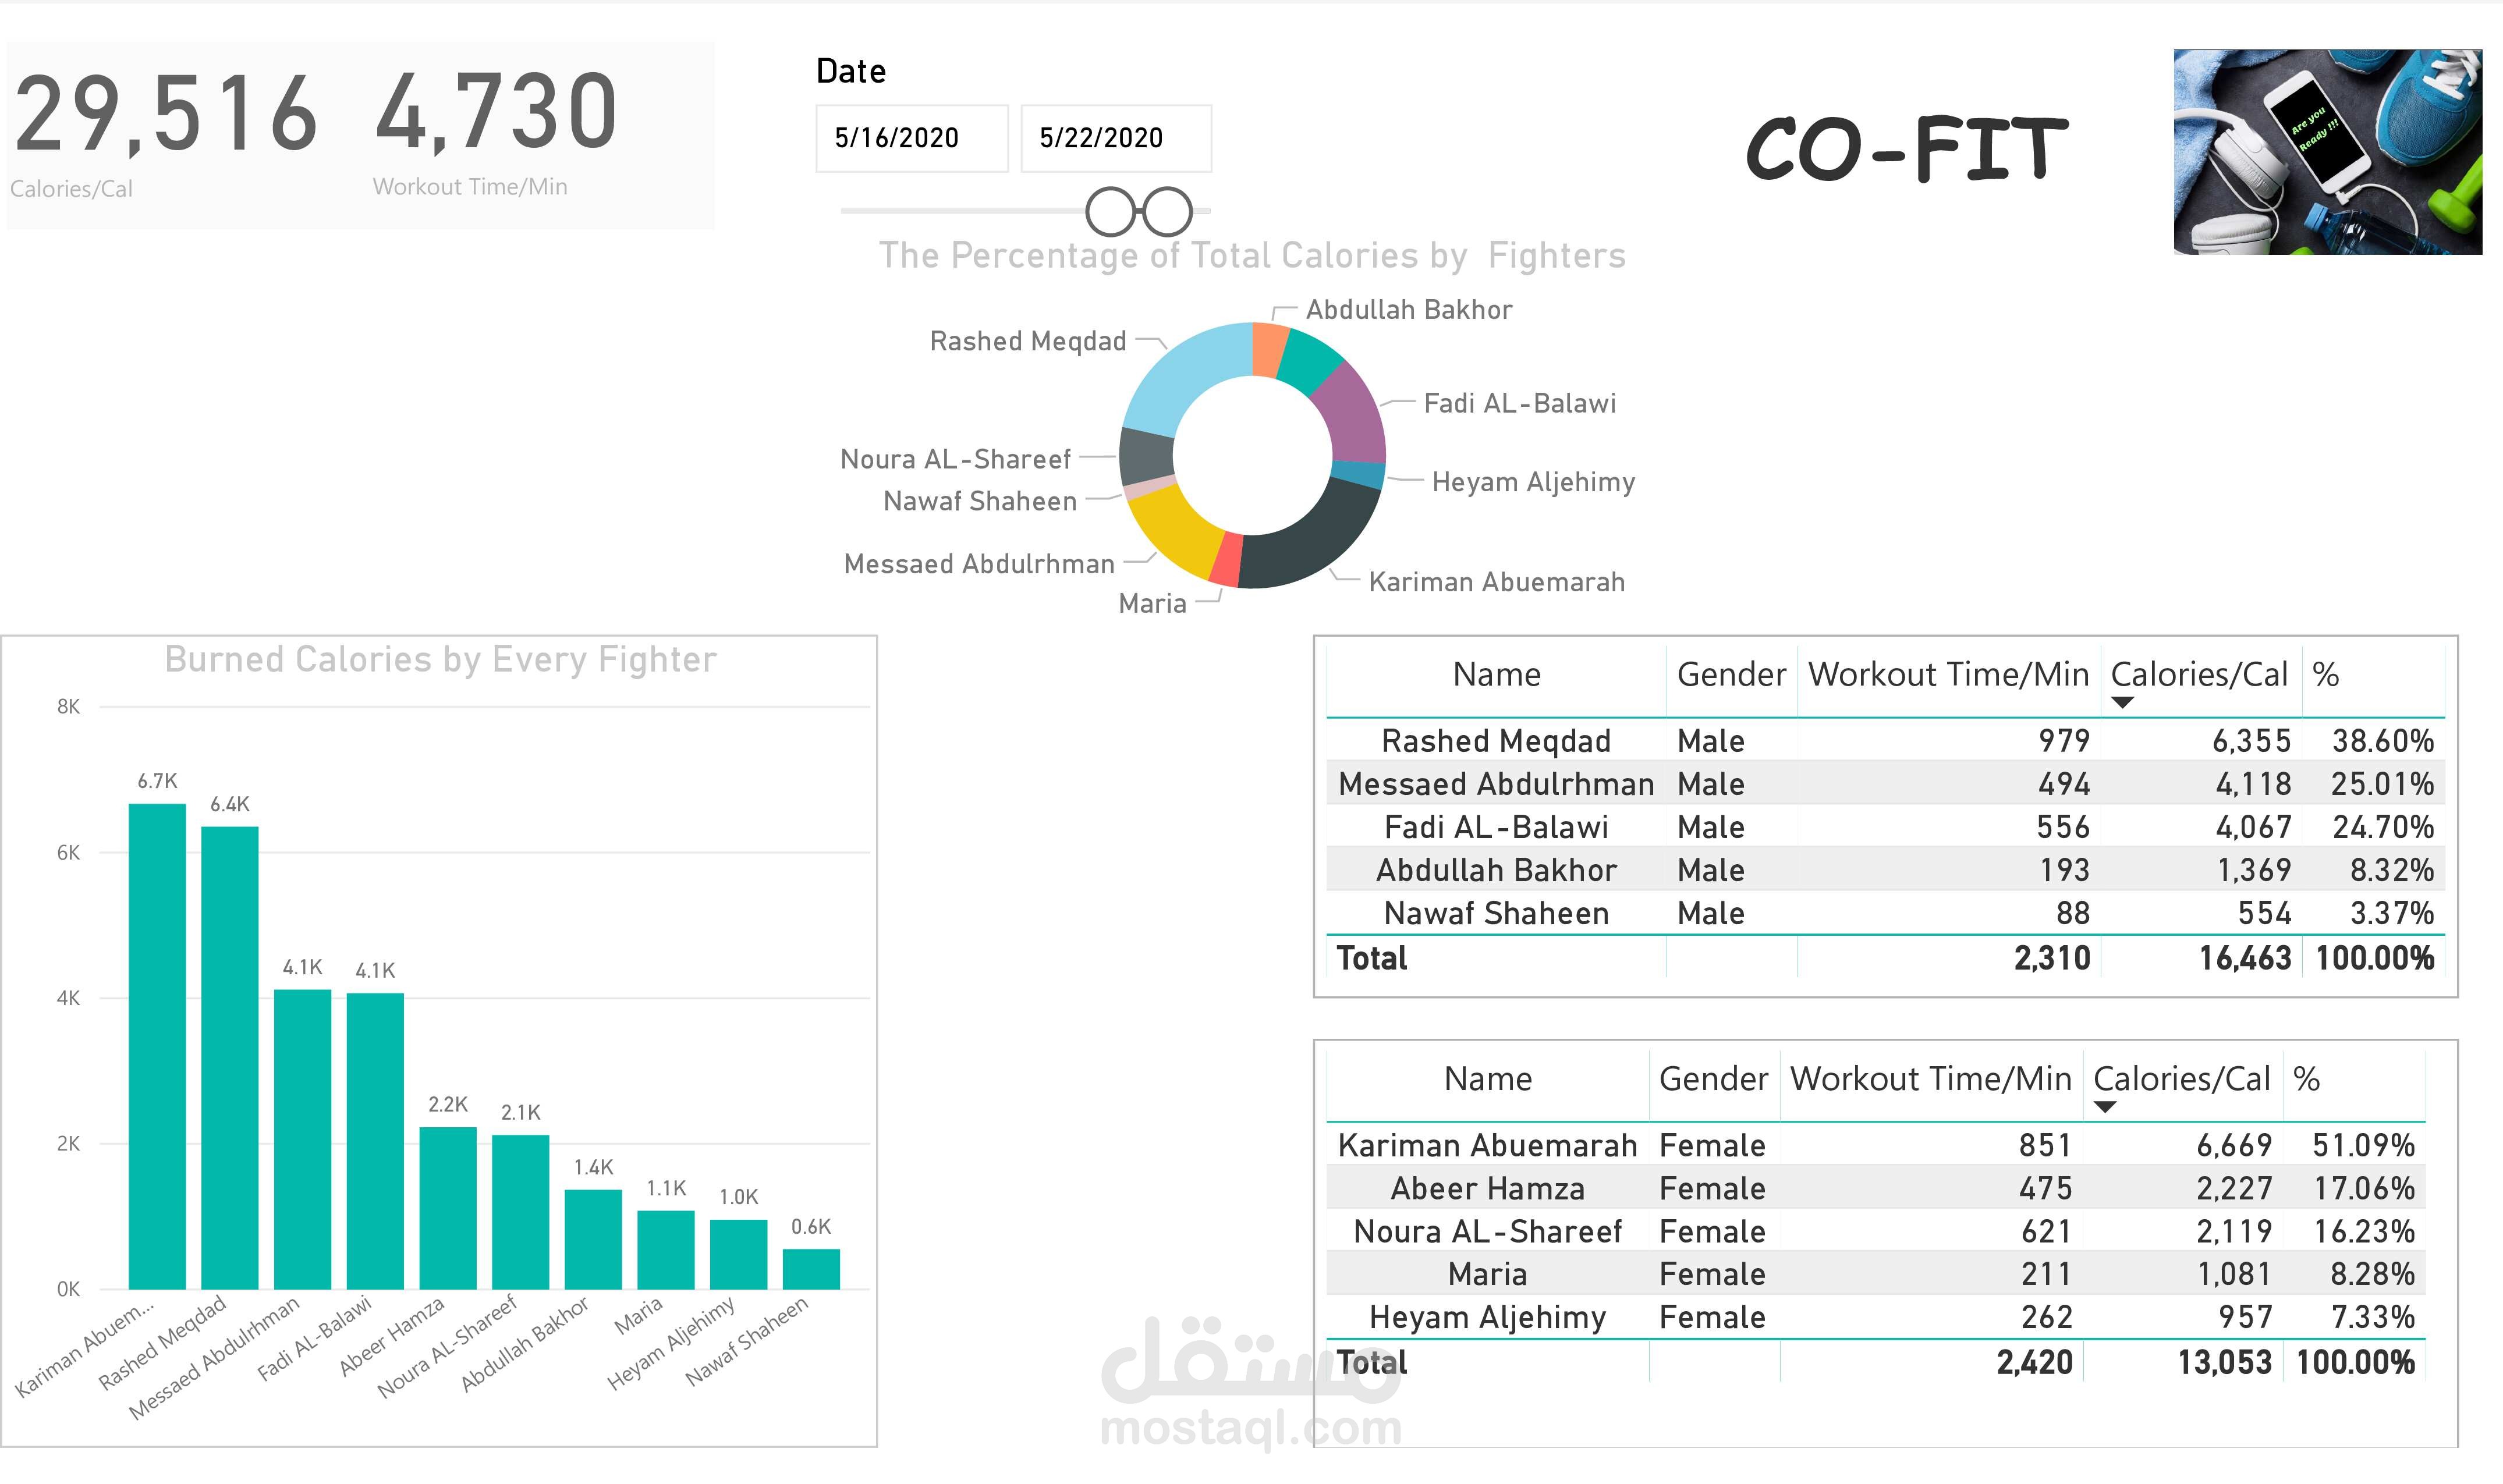
Task: Select Kariman Abuemarah row in female table
Action: click(1876, 1145)
